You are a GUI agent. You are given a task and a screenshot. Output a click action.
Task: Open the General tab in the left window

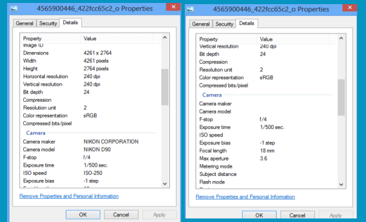click(24, 23)
